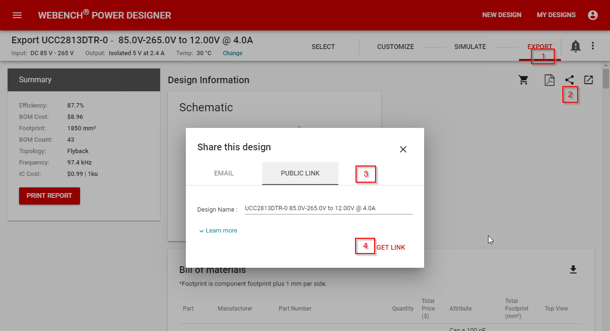Go to the CUSTOMIZE step

point(396,47)
